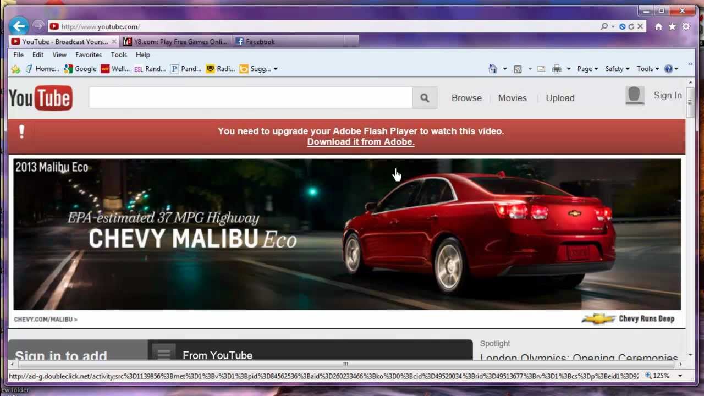Click the blue compatibility view icon
The image size is (704, 396).
tap(622, 26)
